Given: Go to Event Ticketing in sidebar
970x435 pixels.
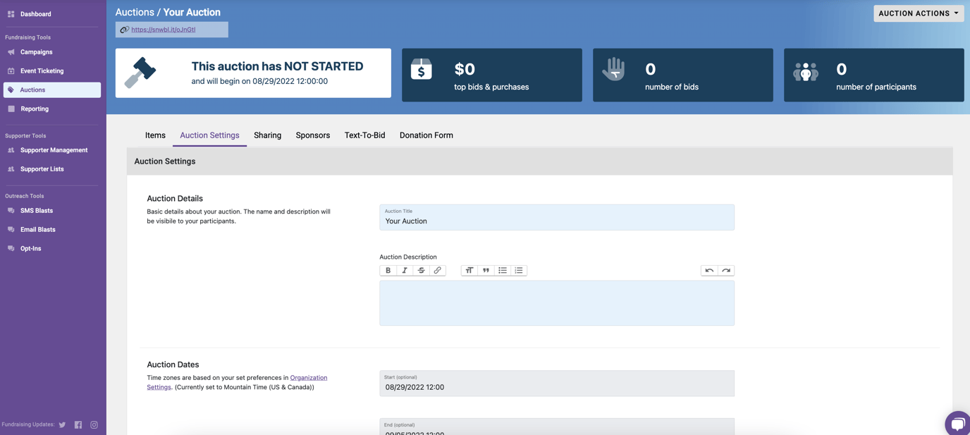Looking at the screenshot, I should [x=42, y=71].
